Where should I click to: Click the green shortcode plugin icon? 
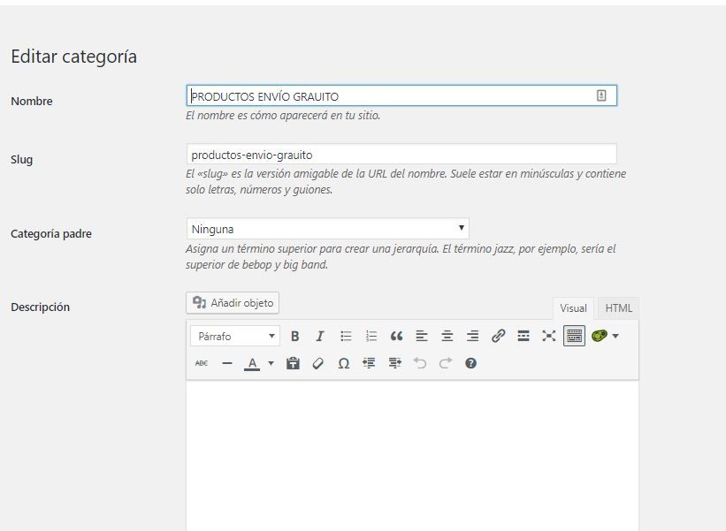coord(600,336)
